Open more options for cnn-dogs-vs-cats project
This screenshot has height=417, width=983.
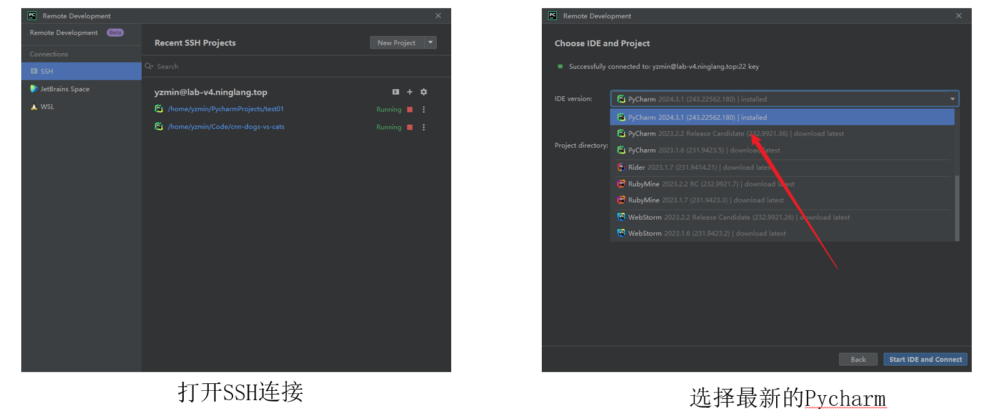tap(424, 127)
